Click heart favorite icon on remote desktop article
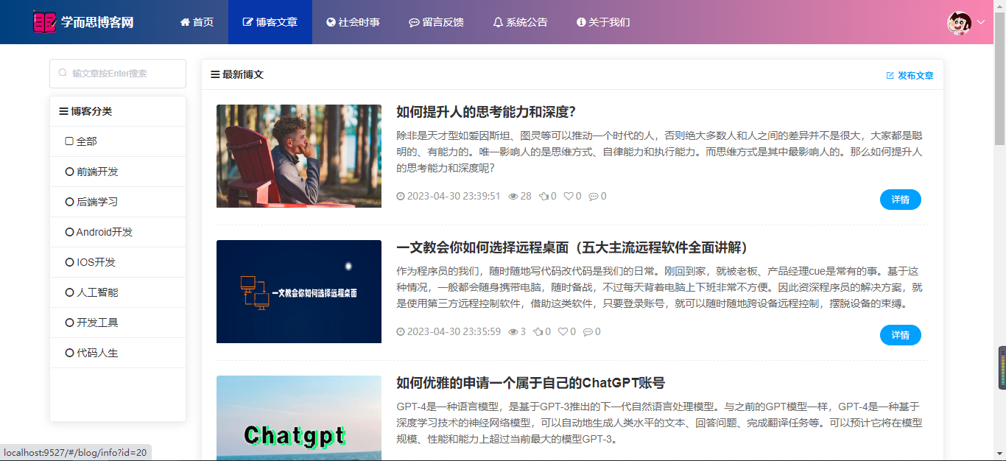Screen dimensions: 1006x461 pyautogui.click(x=563, y=332)
